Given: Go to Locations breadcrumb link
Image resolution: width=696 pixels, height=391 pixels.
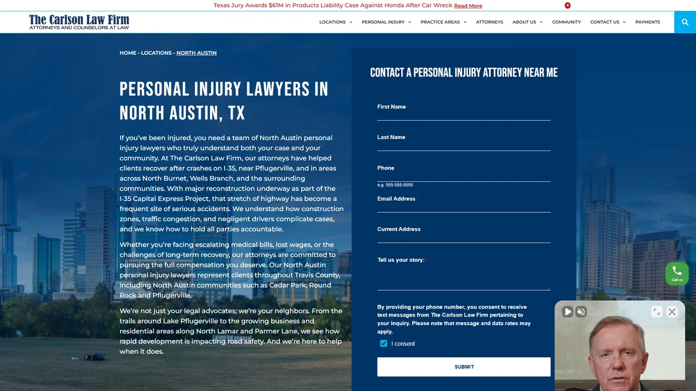Looking at the screenshot, I should click(x=156, y=53).
